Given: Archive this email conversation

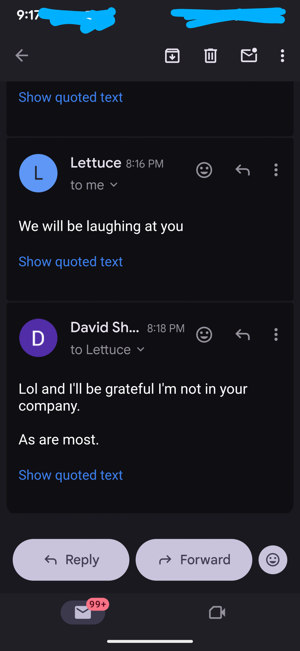Looking at the screenshot, I should 172,56.
